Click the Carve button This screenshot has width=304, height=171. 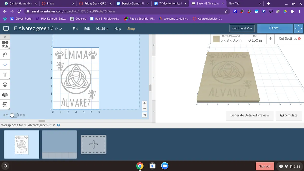275,28
